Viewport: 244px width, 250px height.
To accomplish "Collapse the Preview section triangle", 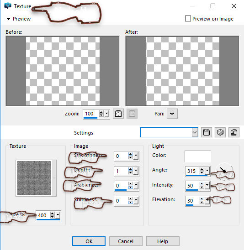I will point(8,19).
